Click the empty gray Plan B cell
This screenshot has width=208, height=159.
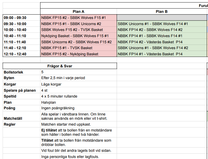(x=162, y=18)
